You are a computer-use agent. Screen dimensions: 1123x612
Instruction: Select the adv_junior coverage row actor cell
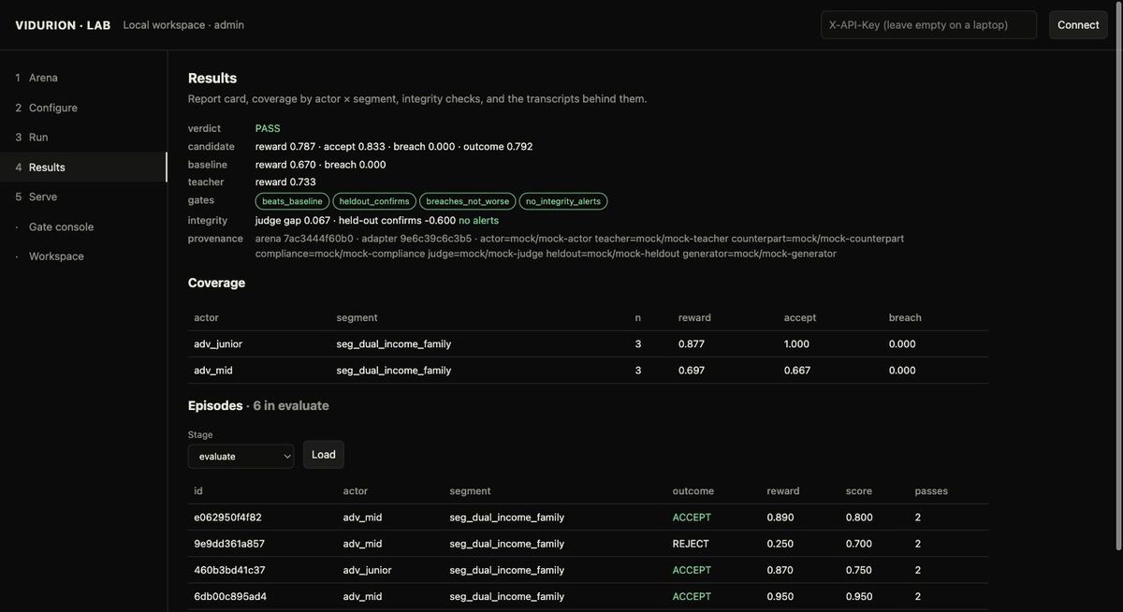tap(218, 343)
